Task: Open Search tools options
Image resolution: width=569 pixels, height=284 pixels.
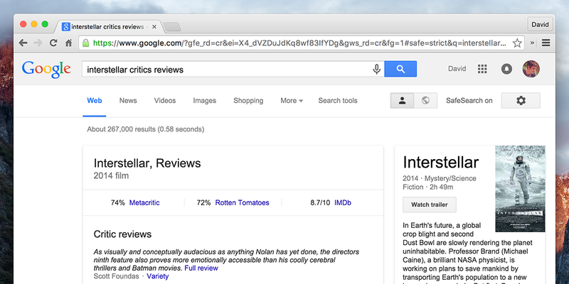Action: pyautogui.click(x=338, y=101)
